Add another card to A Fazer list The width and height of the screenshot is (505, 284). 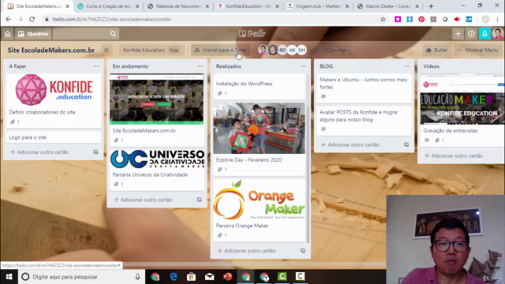click(39, 152)
